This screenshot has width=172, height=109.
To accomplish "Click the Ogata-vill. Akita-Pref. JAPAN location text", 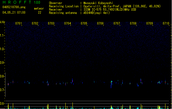I will pos(122,6).
